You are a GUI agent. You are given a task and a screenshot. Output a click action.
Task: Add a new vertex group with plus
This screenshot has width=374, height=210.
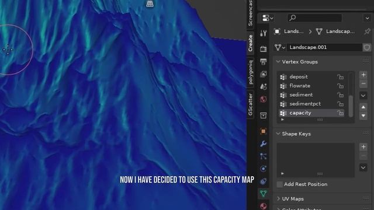[363, 75]
